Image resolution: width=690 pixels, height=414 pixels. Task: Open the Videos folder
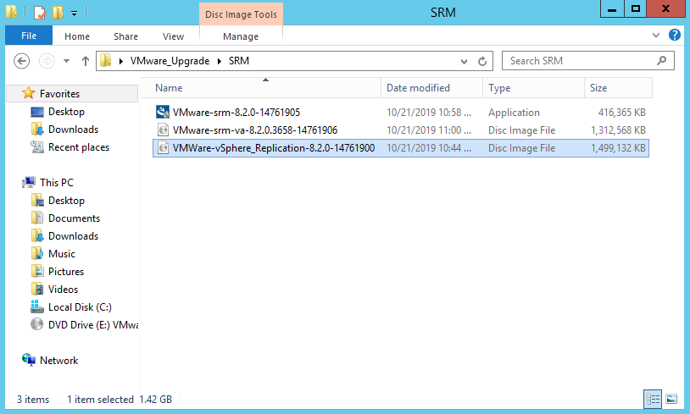(63, 290)
